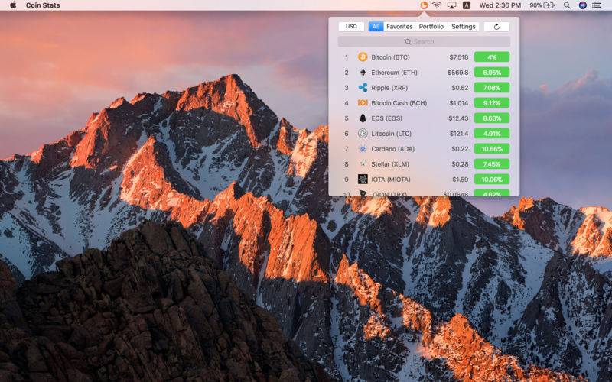Screen dimensions: 612x382
Task: Open the Wi-Fi menu bar icon
Action: click(437, 5)
